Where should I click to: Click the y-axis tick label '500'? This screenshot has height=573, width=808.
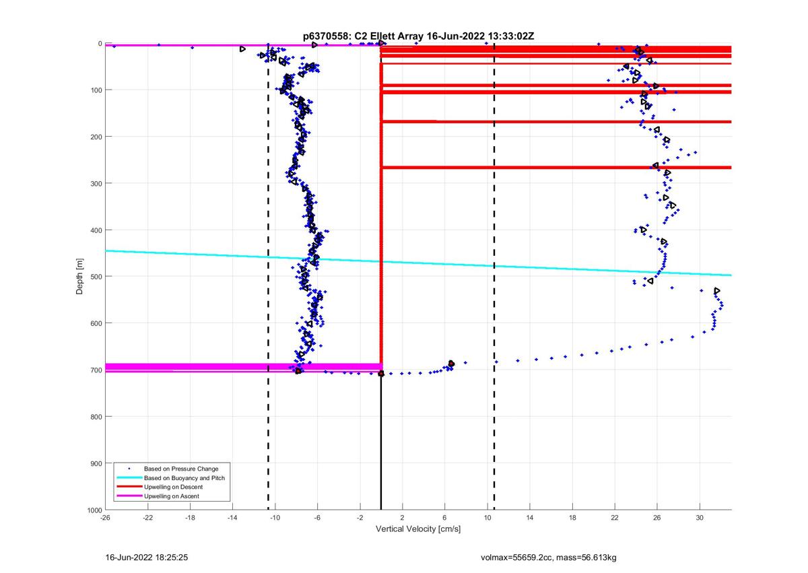click(95, 277)
